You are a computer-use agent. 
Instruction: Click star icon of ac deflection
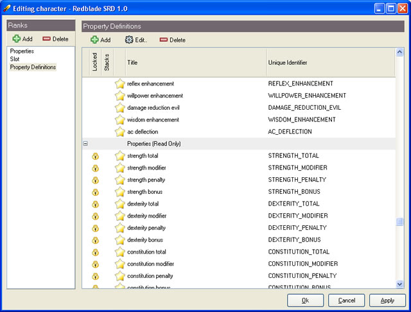tap(120, 132)
